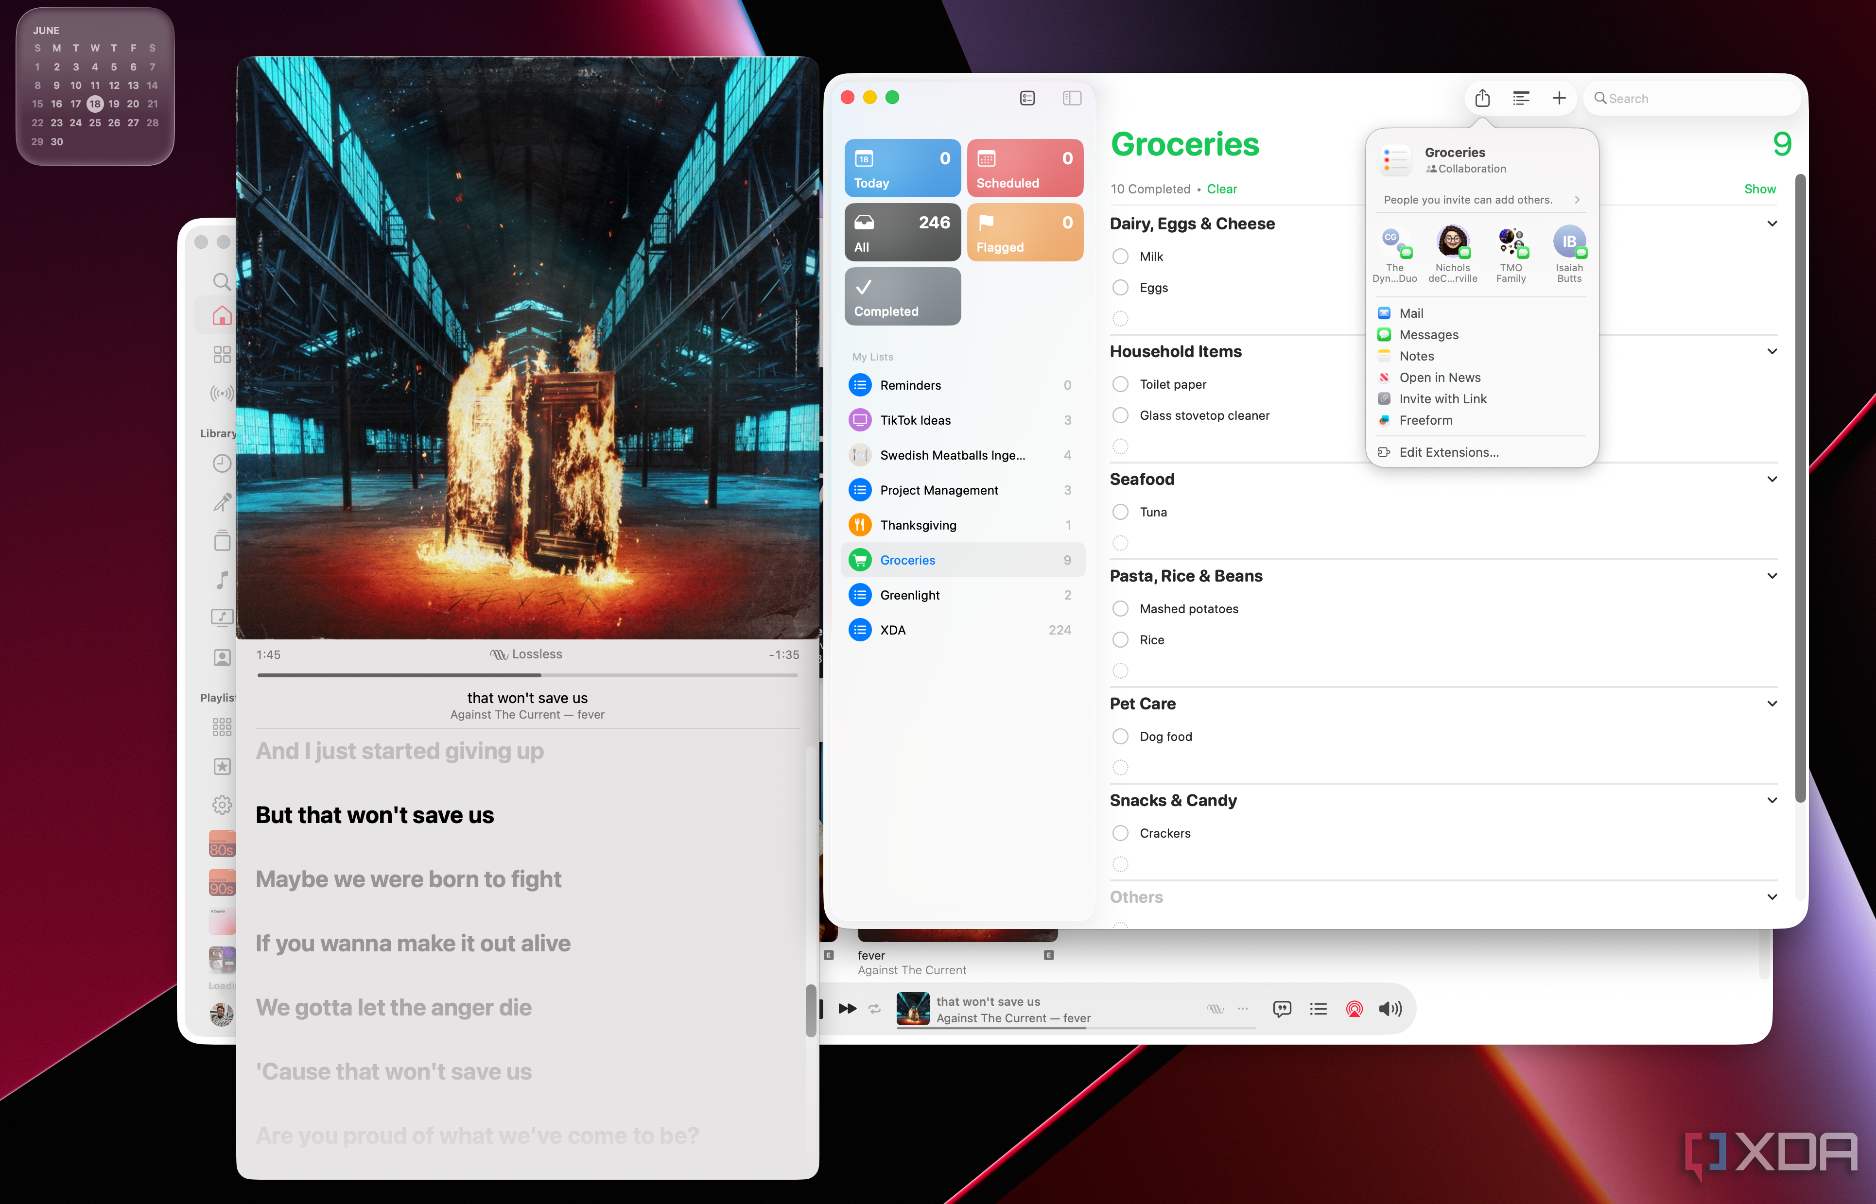Collapse the Pet Care section chevron
1876x1204 pixels.
click(x=1772, y=704)
